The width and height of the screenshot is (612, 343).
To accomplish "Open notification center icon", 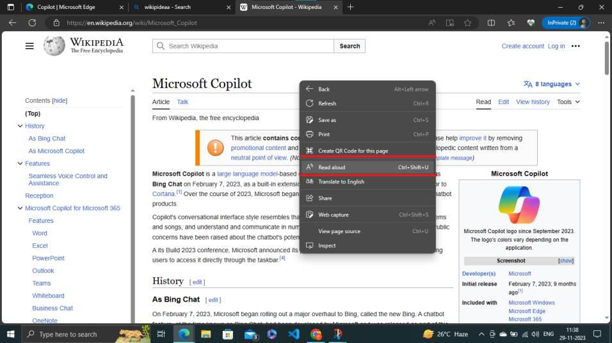I will click(x=597, y=334).
